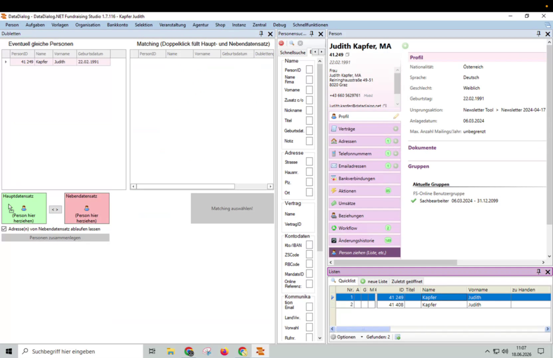This screenshot has height=358, width=553.
Task: Click the Windows taskbar search box
Action: click(80, 352)
